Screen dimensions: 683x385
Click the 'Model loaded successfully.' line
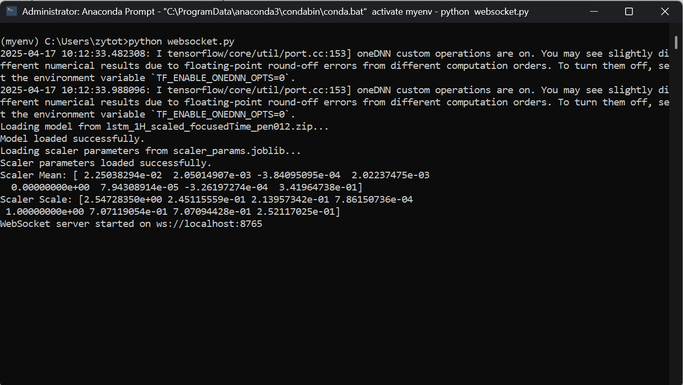[x=73, y=138]
